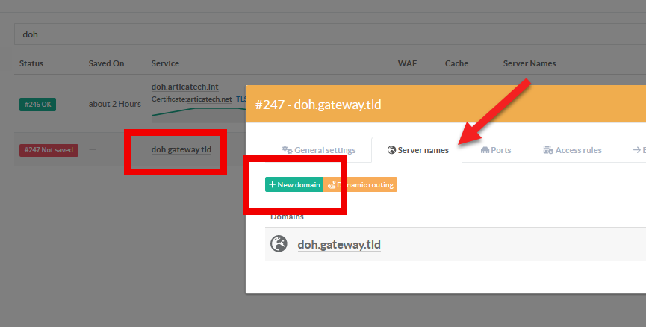
Task: Switch to the Server names tab
Action: click(418, 150)
